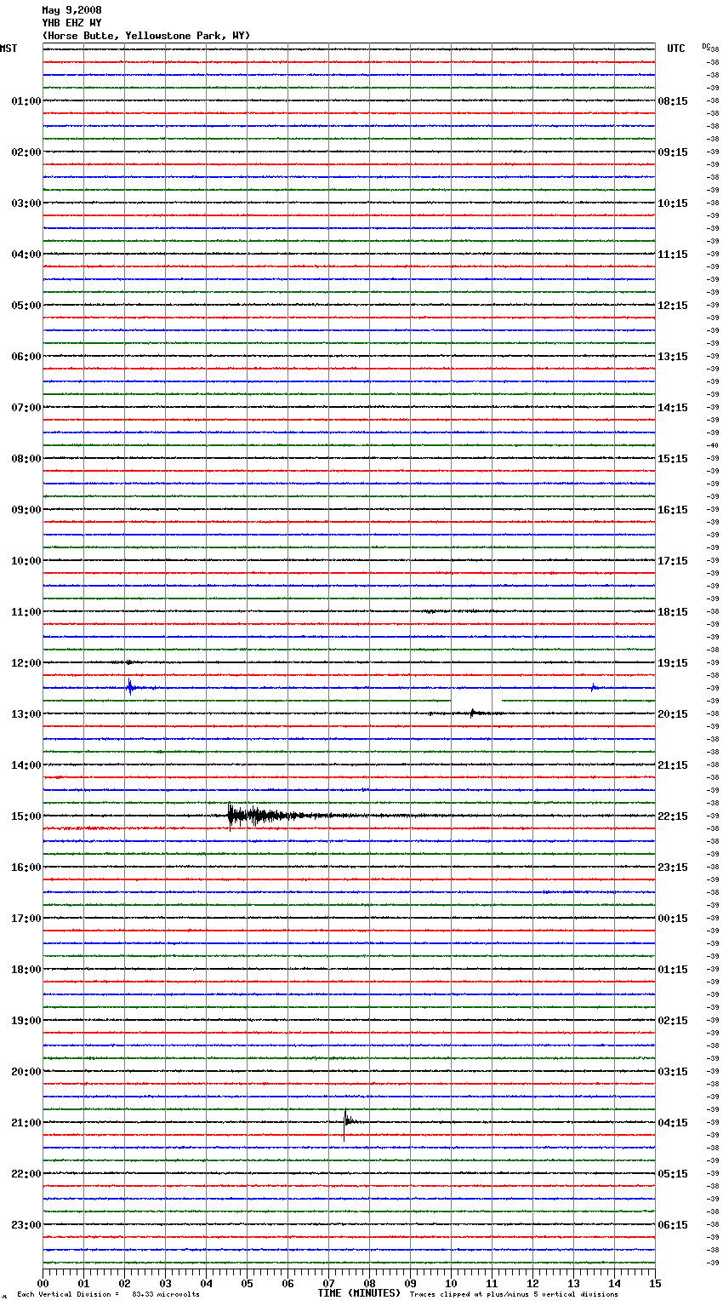The height and width of the screenshot is (1306, 723).
Task: Click the '10' minute axis tick label
Action: pyautogui.click(x=452, y=1283)
